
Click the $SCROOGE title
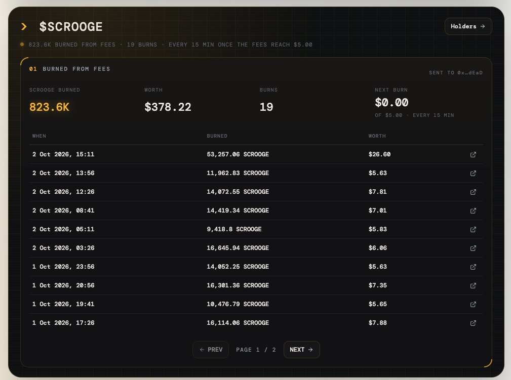(x=71, y=27)
